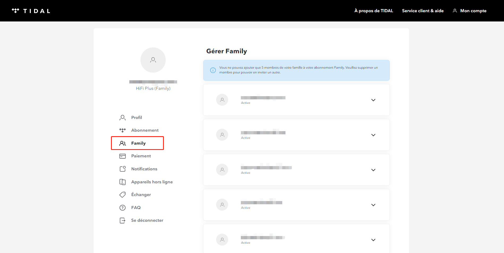
Task: Open the Profil section
Action: point(136,117)
